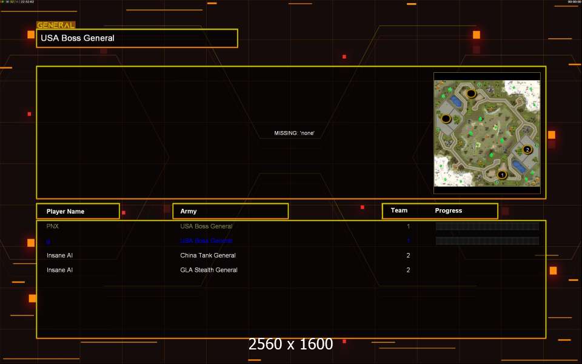Click the top-right elapsed timer readout
This screenshot has width=582, height=364.
click(x=574, y=2)
